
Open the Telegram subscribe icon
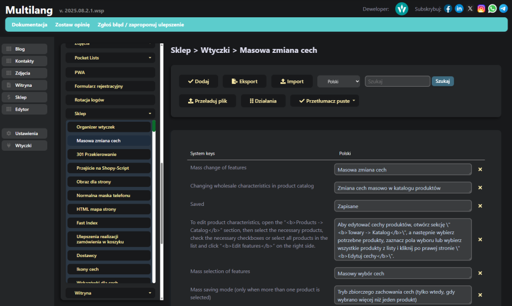(503, 8)
